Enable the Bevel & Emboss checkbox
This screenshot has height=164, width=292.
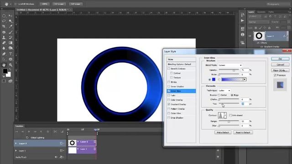[x=169, y=69]
